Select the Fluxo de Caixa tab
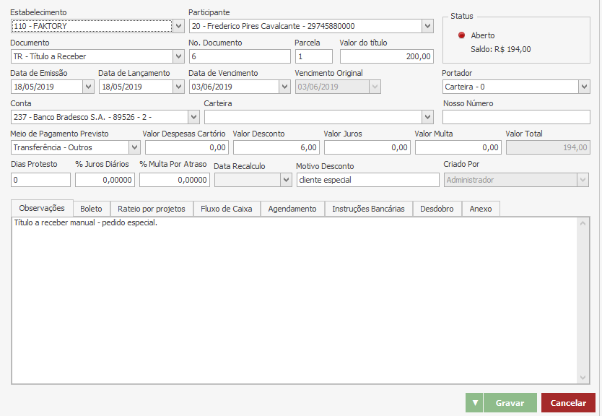Viewport: 602px width, 416px height. [x=226, y=209]
